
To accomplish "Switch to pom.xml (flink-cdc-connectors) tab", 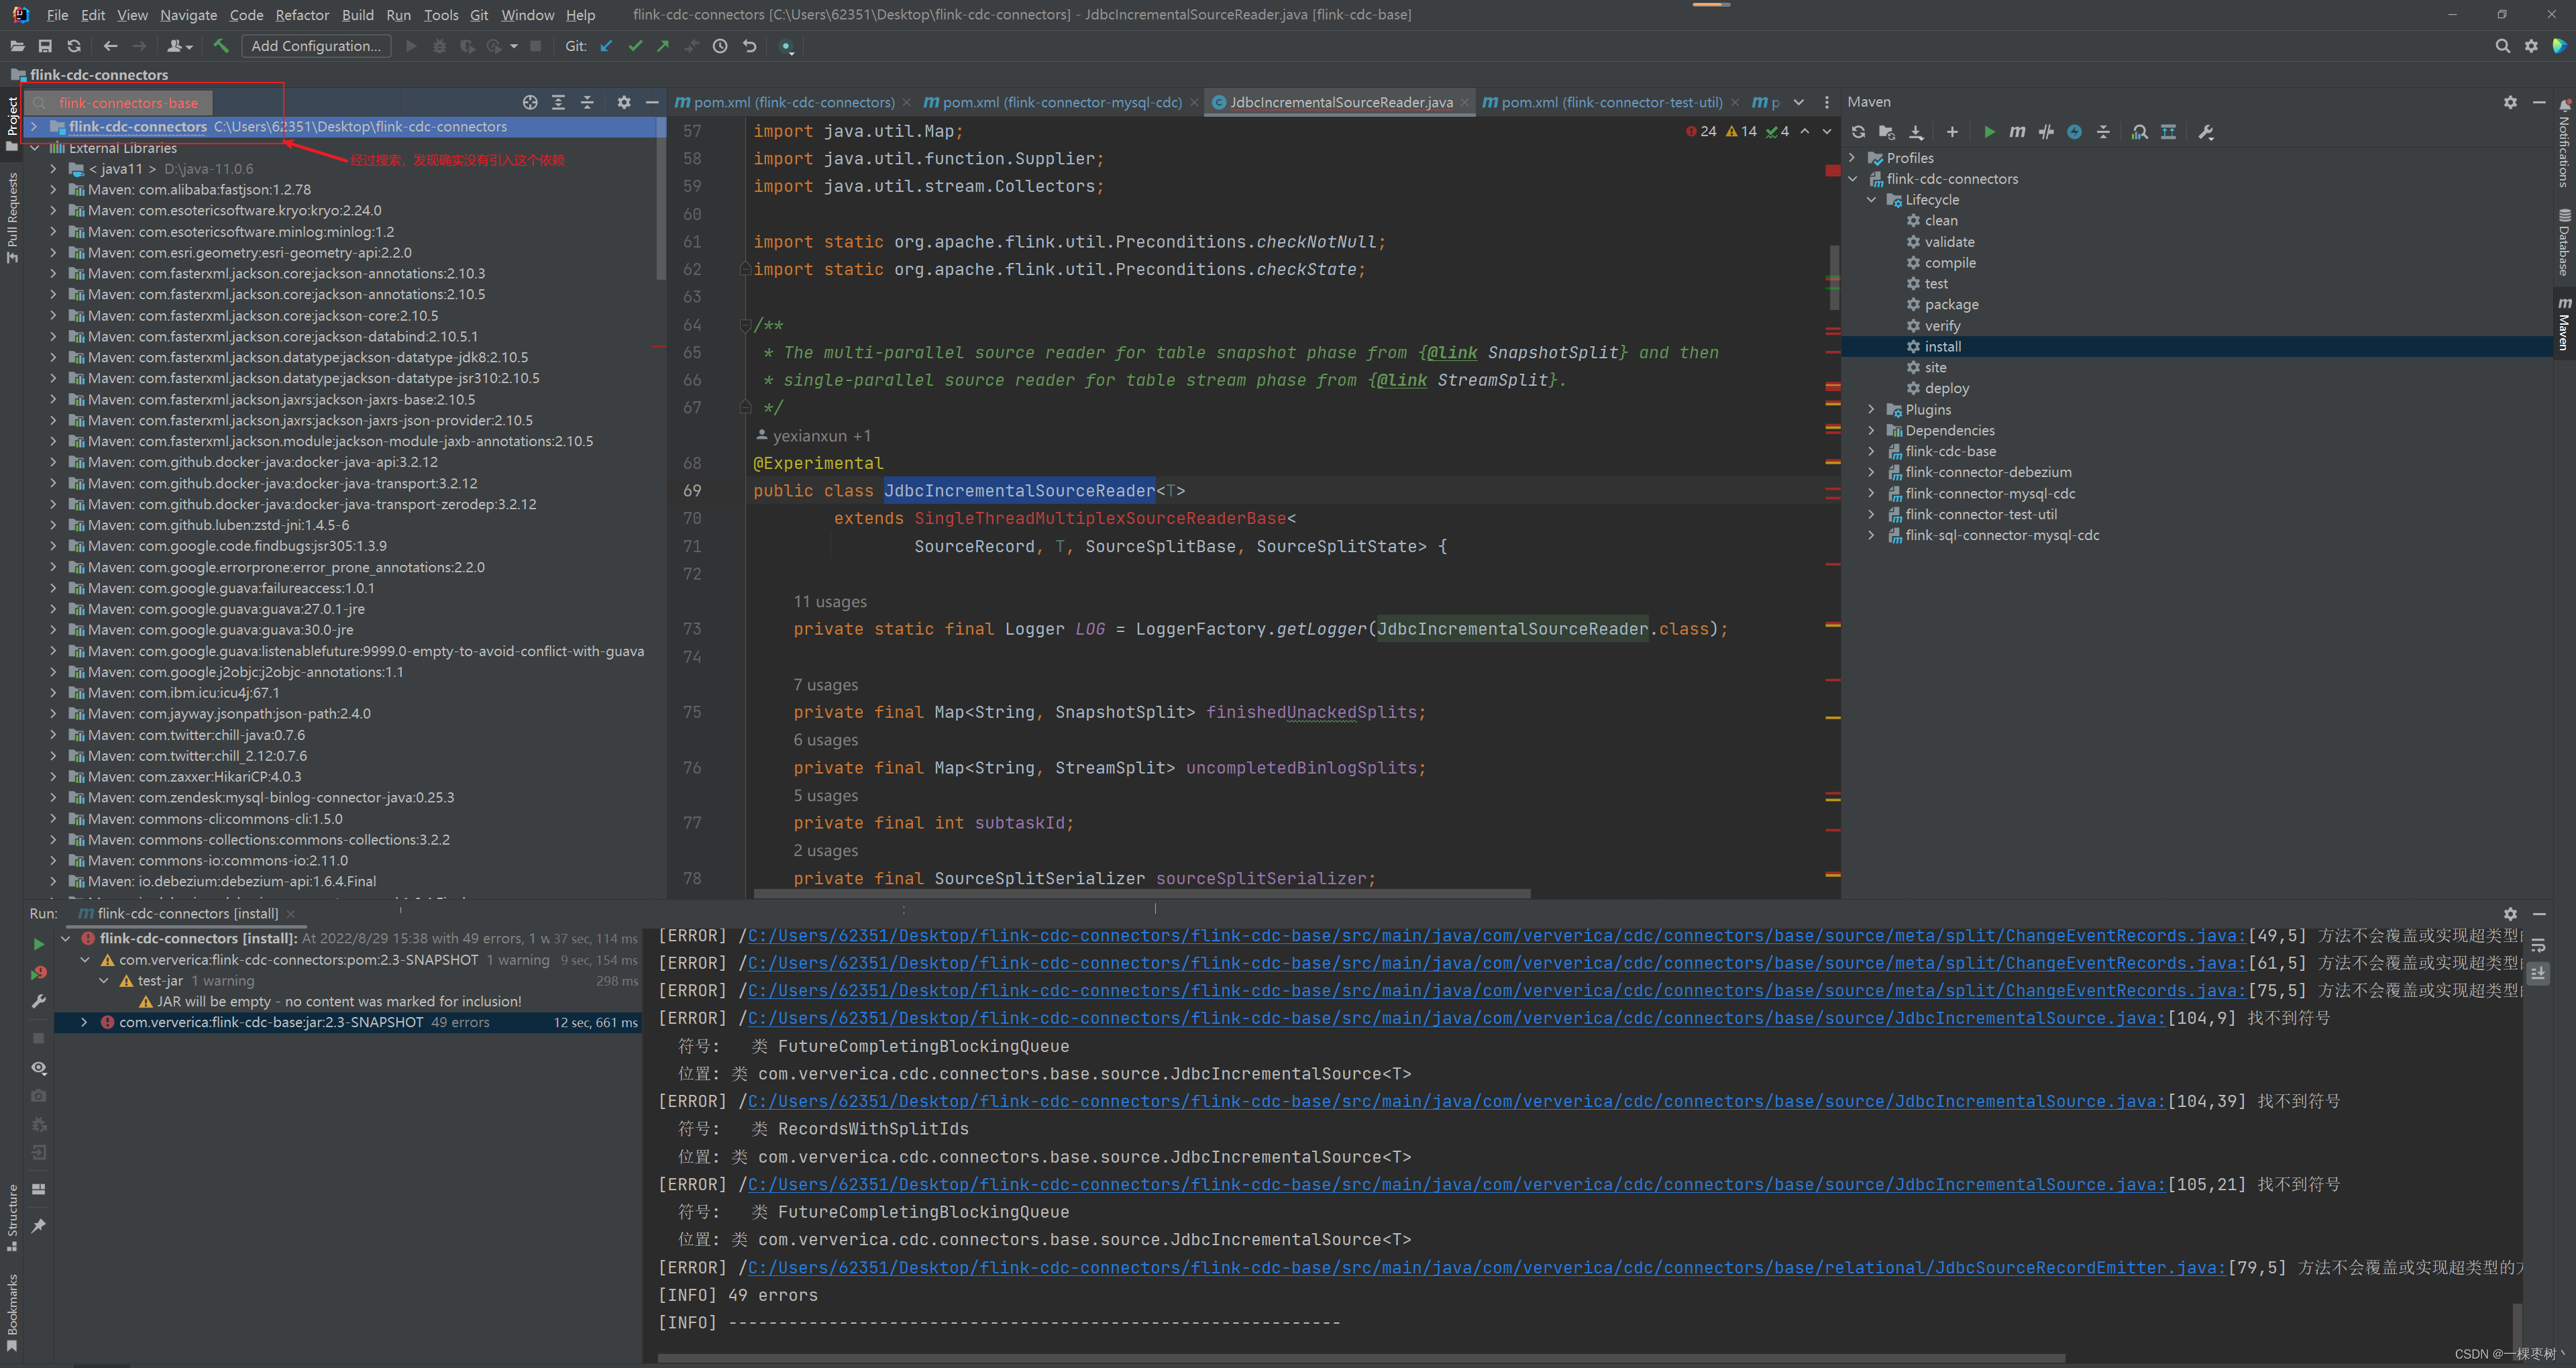I will (793, 102).
